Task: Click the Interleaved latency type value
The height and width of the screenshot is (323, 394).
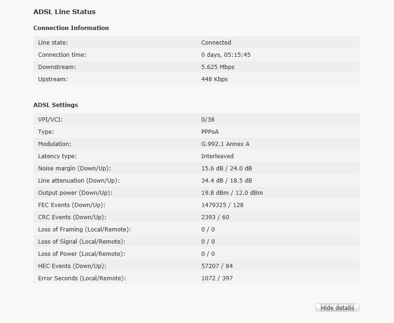Action: click(x=217, y=156)
